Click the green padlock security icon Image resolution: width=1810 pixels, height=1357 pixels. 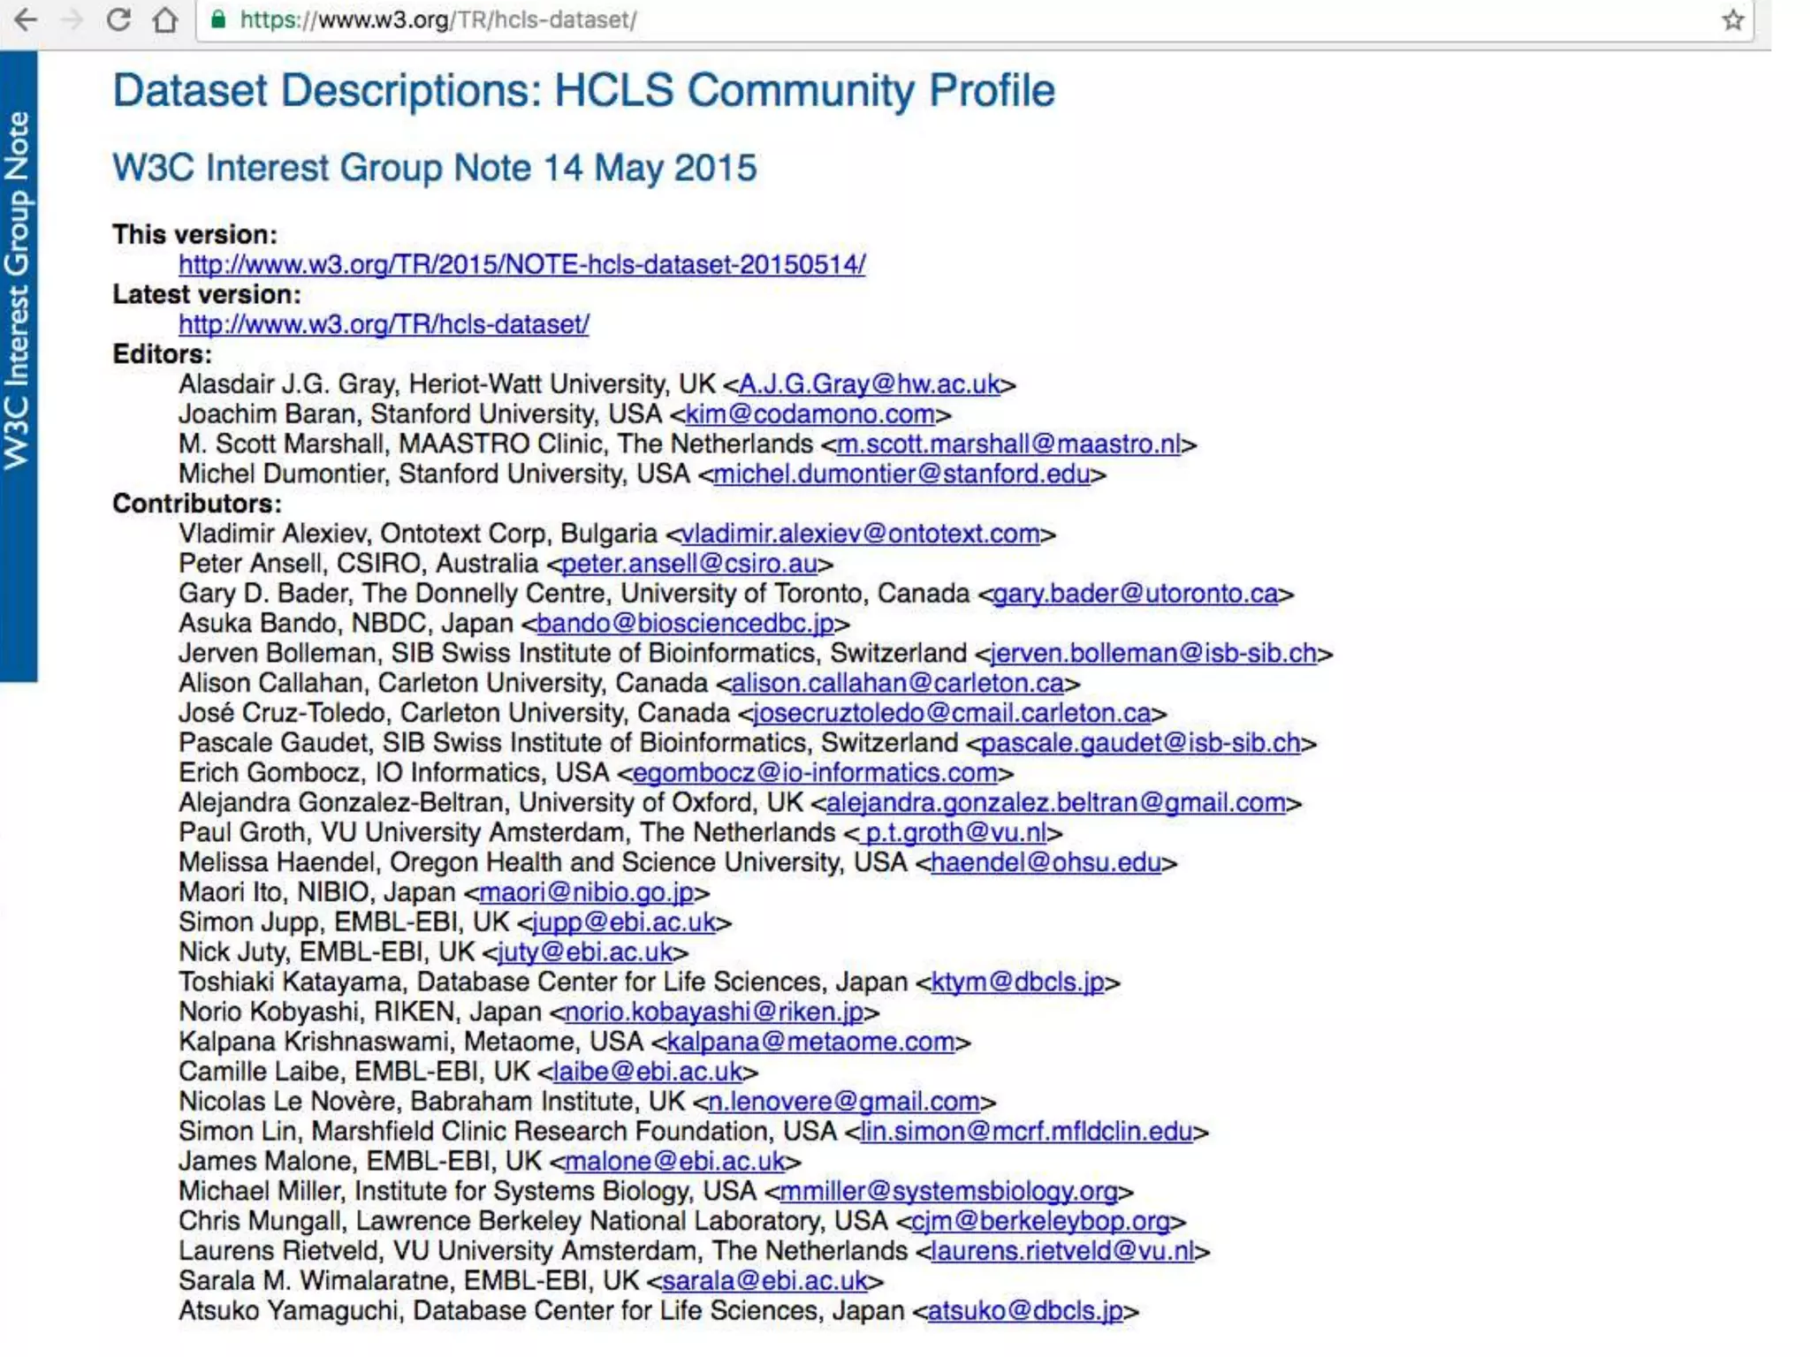[217, 19]
